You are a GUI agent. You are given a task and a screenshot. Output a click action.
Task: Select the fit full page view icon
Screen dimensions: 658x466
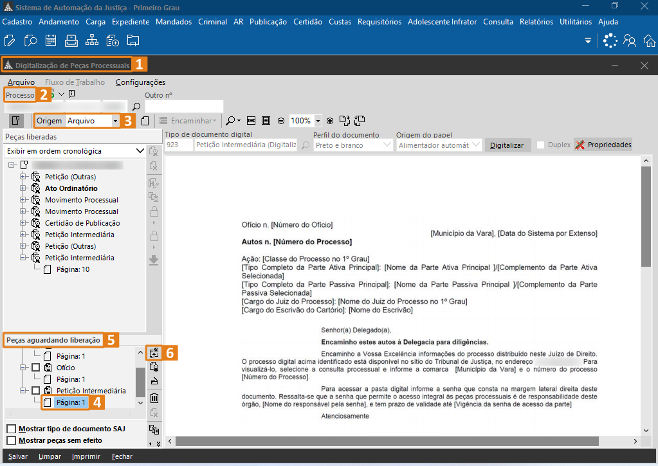266,121
